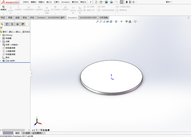
Task: Expand more manager tabs chevron
Action: point(29,24)
